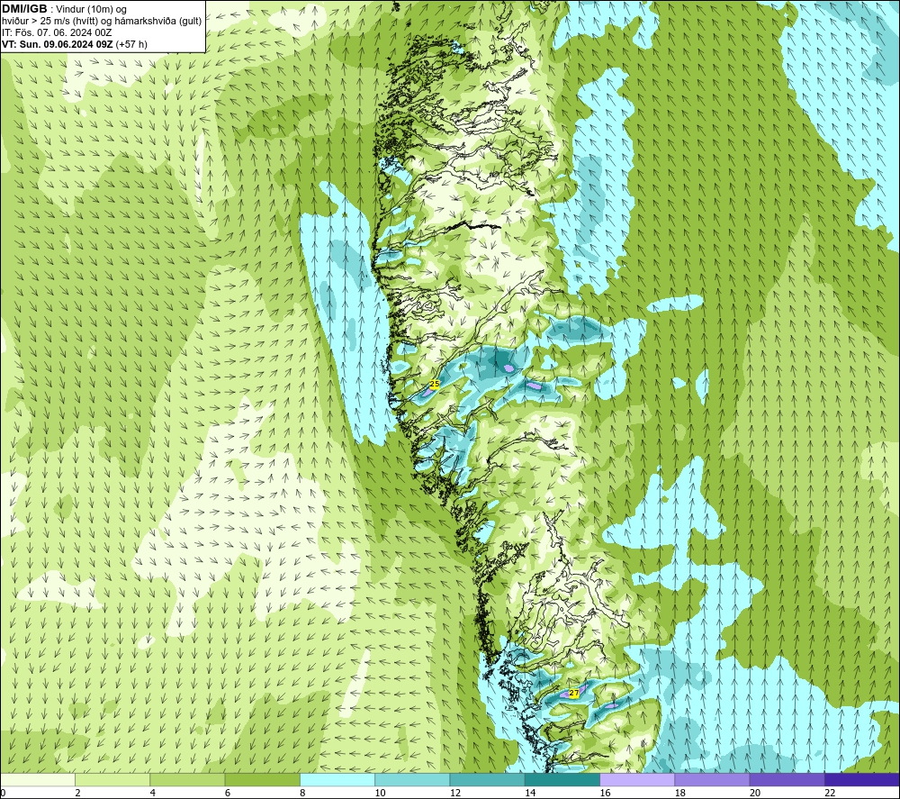
Task: Click the scale label '18'
Action: (680, 794)
